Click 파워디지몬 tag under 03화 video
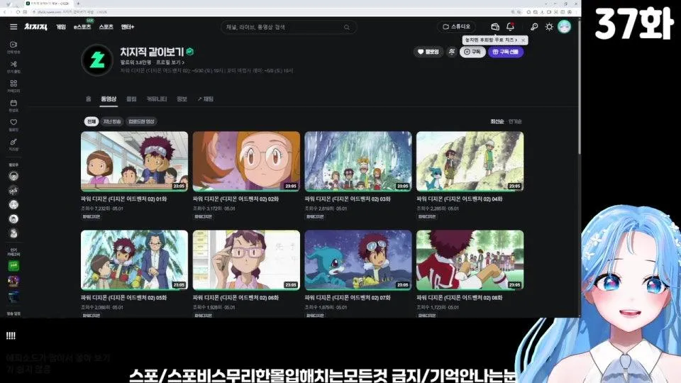Screen dimensions: 681x383 (315, 217)
